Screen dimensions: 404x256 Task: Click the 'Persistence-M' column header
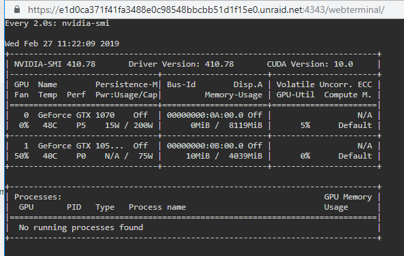[126, 84]
